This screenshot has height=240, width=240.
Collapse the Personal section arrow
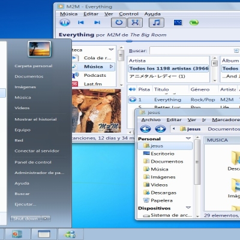point(188,139)
